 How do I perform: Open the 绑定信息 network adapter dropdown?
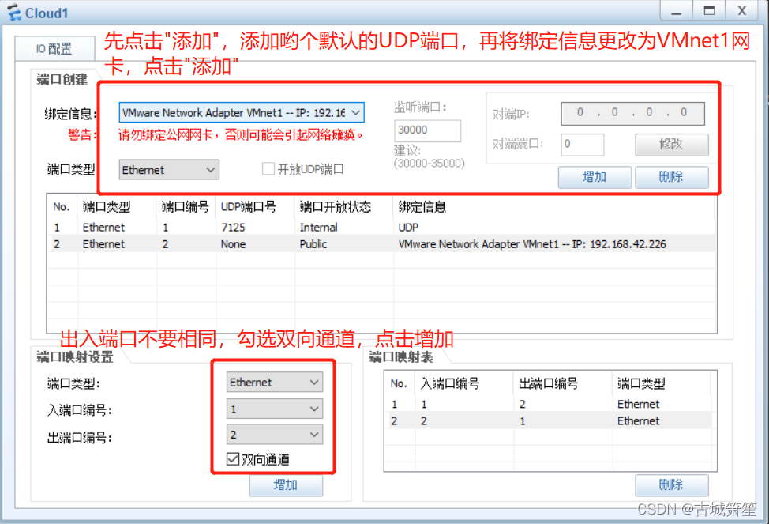(355, 113)
